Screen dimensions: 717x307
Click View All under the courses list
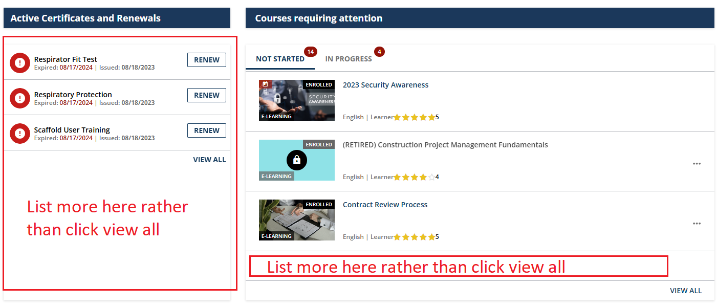pos(686,291)
